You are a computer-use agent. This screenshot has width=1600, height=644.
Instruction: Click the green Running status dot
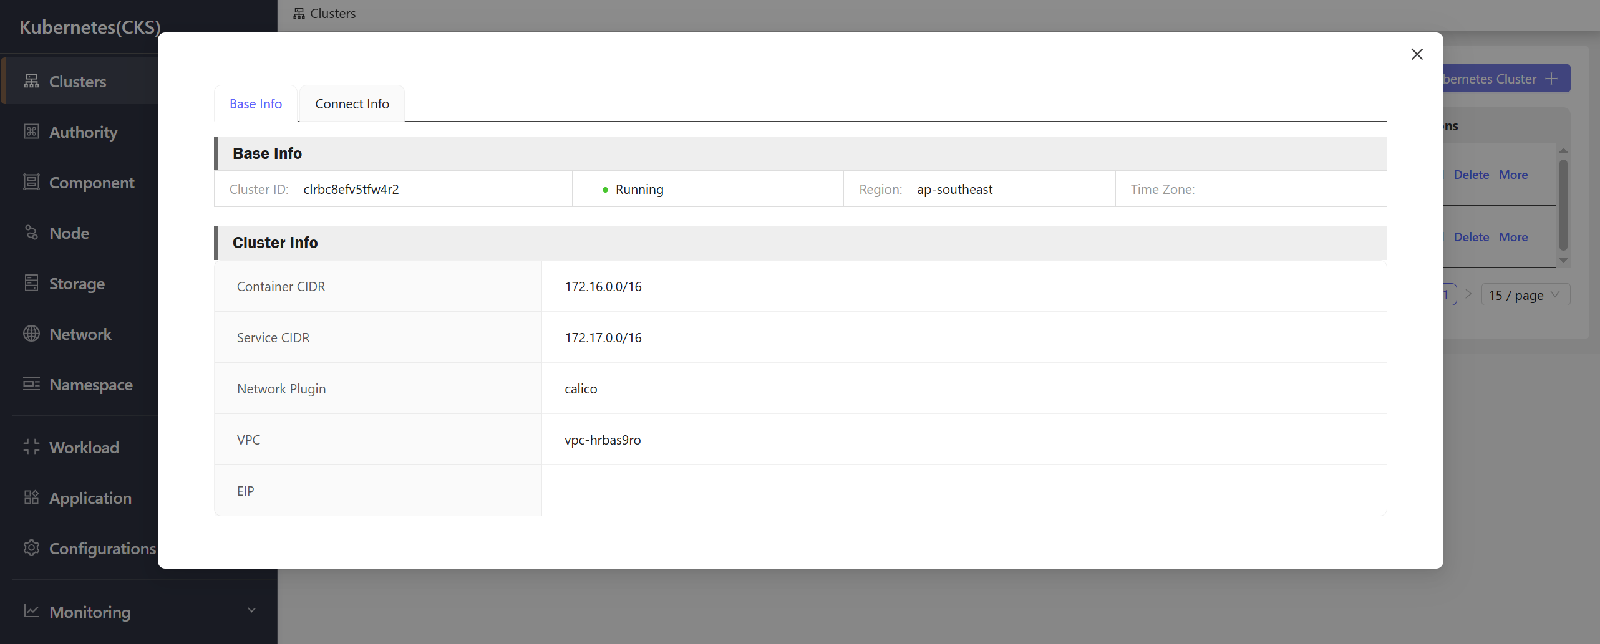(605, 190)
